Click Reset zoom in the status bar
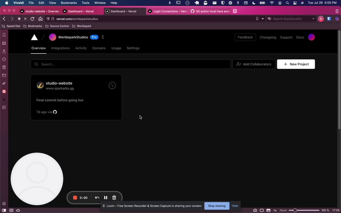Image resolution: width=341 pixels, height=213 pixels. (283, 210)
